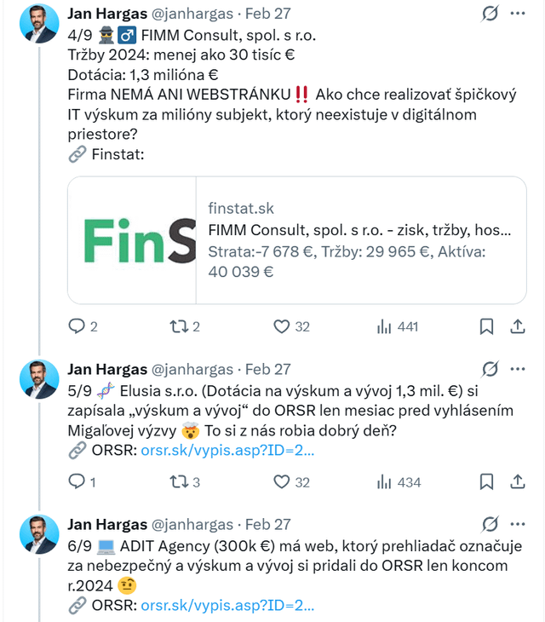Bookmark the Elusia s.r.o. tweet
Image resolution: width=545 pixels, height=622 pixels.
(x=486, y=482)
